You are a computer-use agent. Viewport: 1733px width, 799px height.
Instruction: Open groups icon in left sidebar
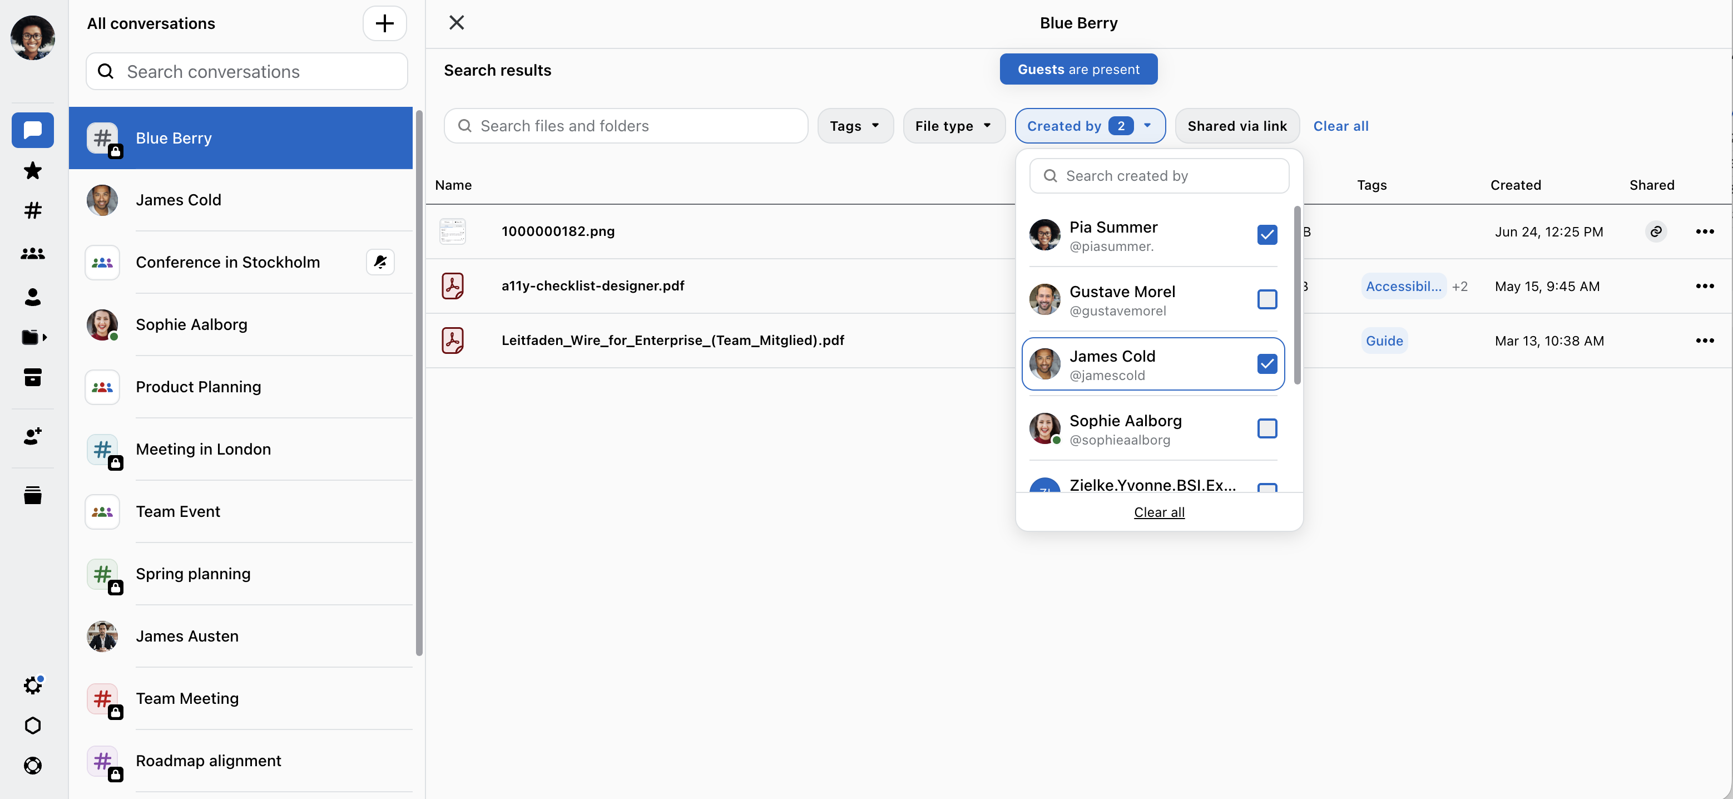tap(32, 253)
